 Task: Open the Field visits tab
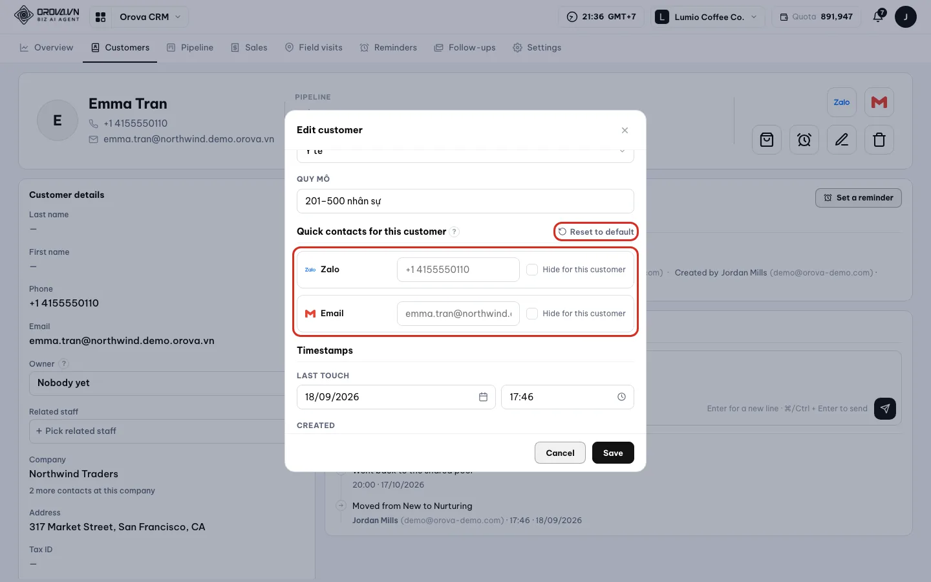[314, 48]
